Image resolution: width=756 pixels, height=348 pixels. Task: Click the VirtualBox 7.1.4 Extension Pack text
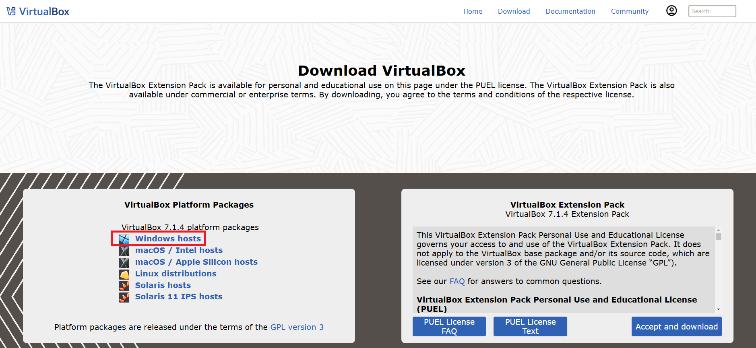(567, 214)
